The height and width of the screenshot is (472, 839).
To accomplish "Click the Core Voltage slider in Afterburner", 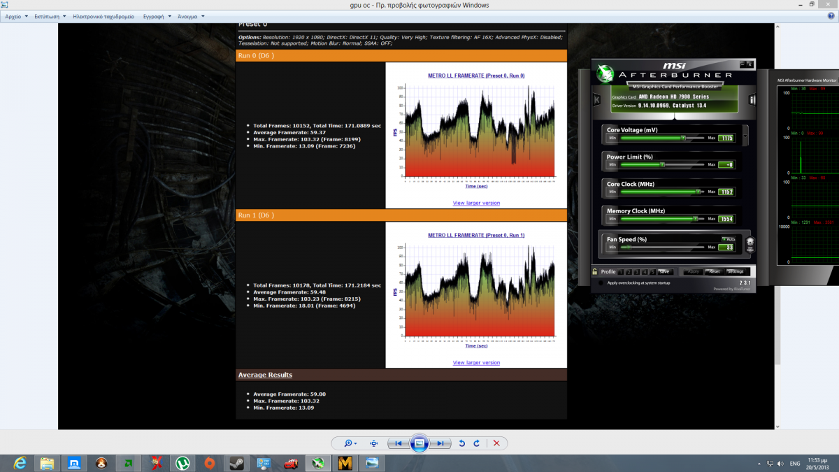I will [x=661, y=138].
